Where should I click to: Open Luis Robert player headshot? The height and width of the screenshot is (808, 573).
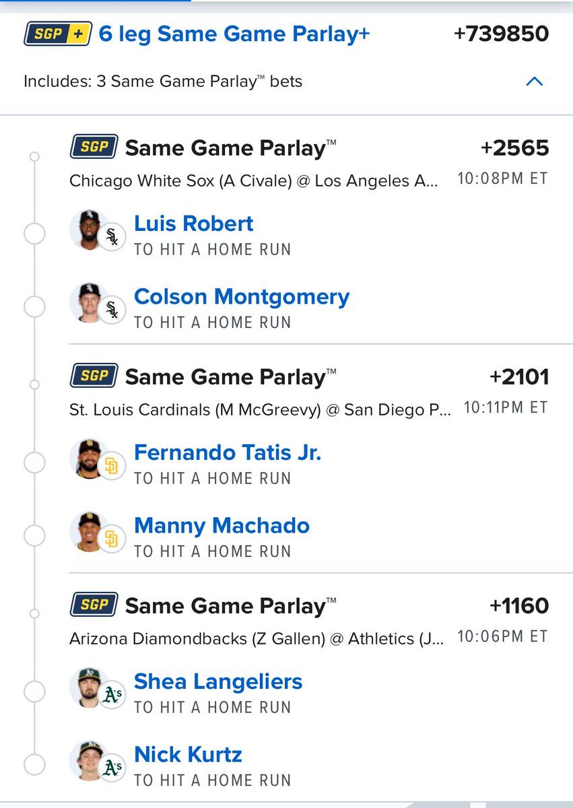pyautogui.click(x=90, y=230)
